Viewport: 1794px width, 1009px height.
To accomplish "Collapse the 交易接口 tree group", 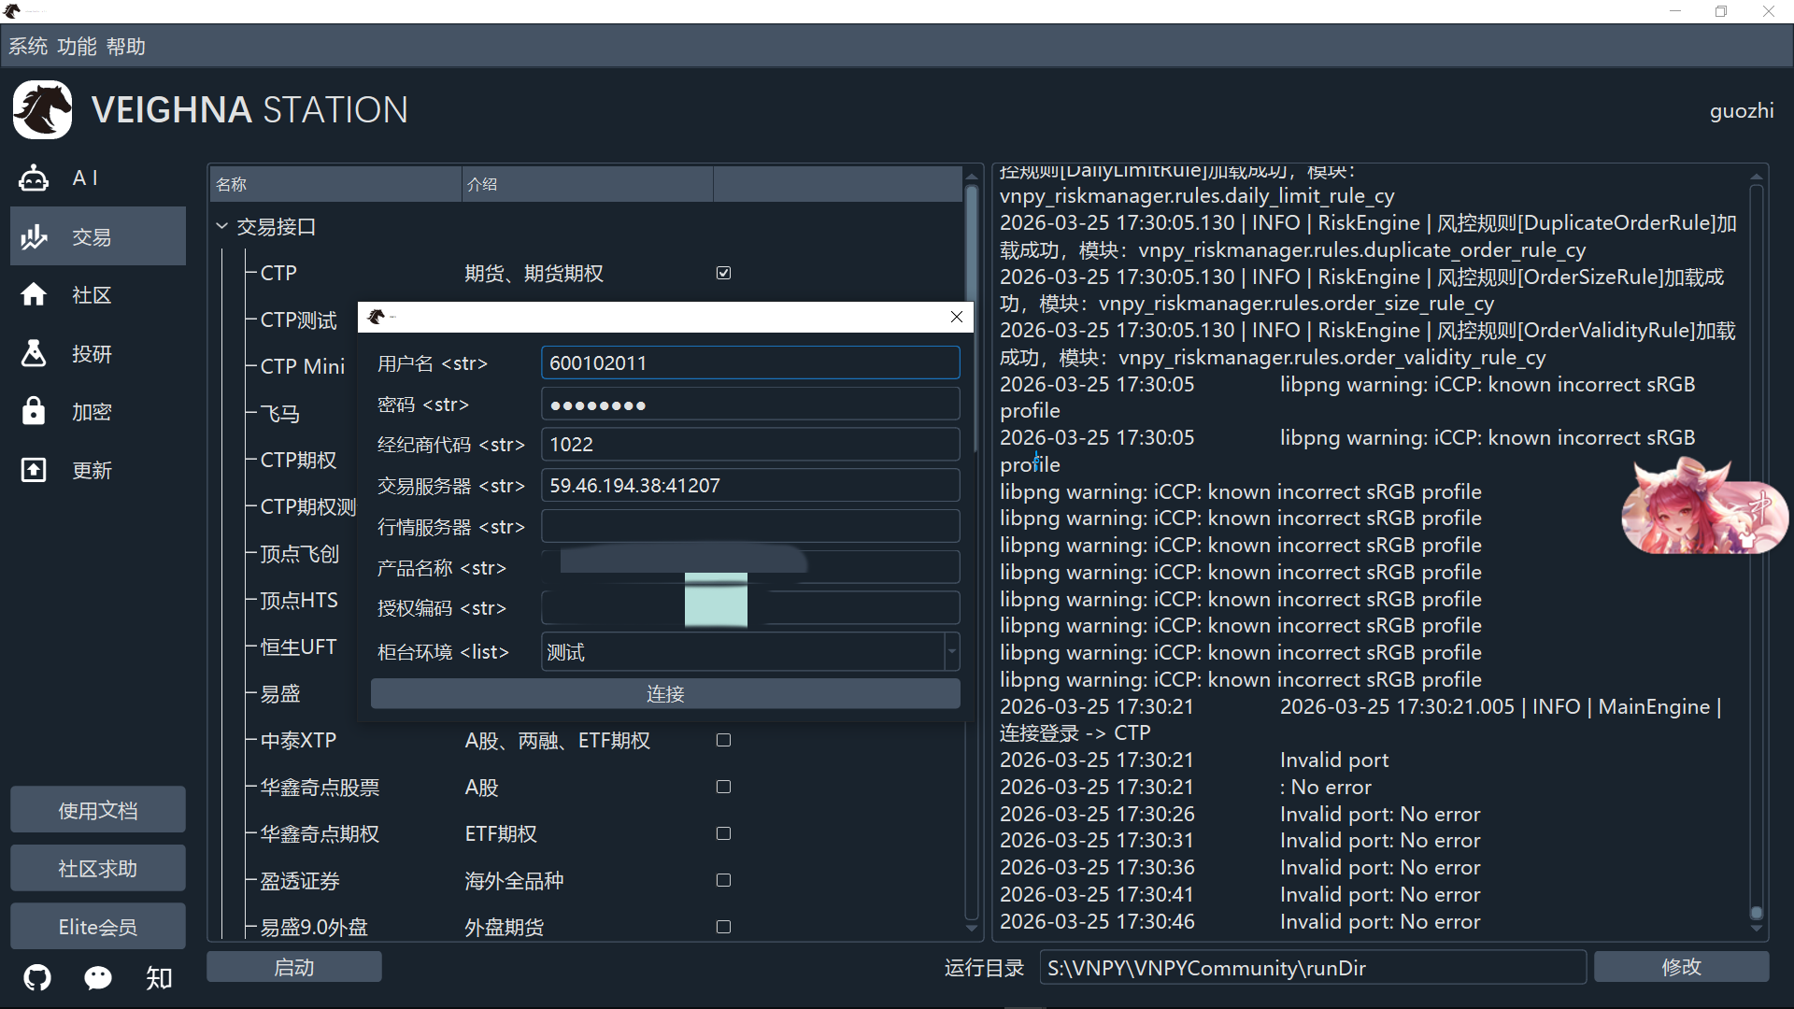I will pyautogui.click(x=222, y=226).
